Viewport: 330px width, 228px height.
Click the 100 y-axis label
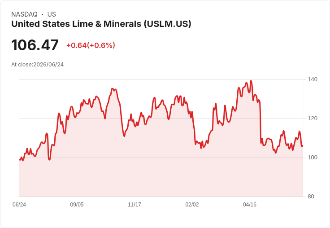pyautogui.click(x=313, y=158)
